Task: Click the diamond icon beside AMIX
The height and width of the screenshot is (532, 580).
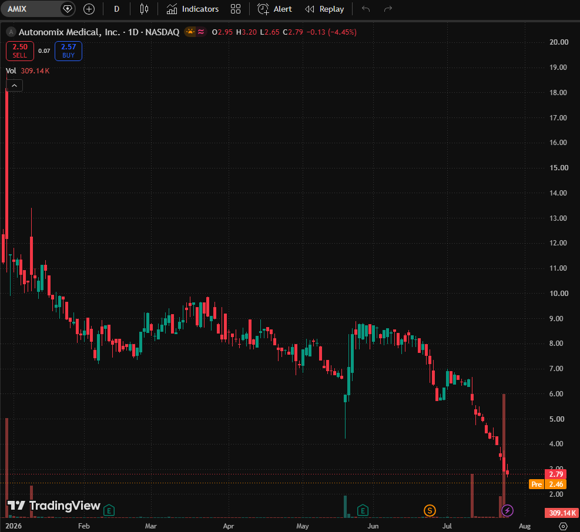Action: [x=68, y=9]
